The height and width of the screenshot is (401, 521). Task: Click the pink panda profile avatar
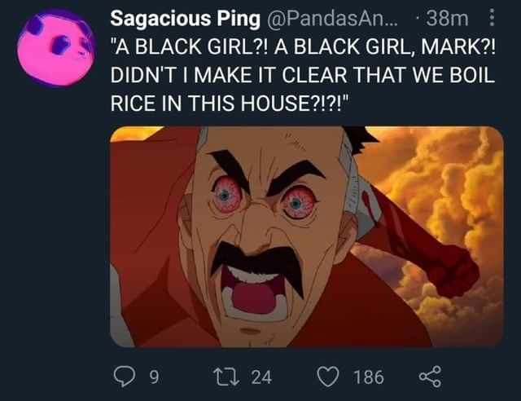(55, 47)
